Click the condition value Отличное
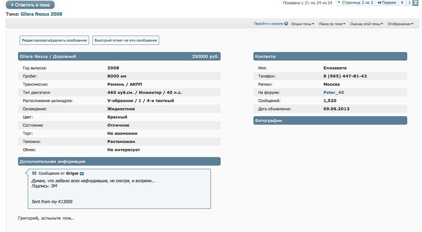The width and height of the screenshot is (422, 232). (x=118, y=125)
